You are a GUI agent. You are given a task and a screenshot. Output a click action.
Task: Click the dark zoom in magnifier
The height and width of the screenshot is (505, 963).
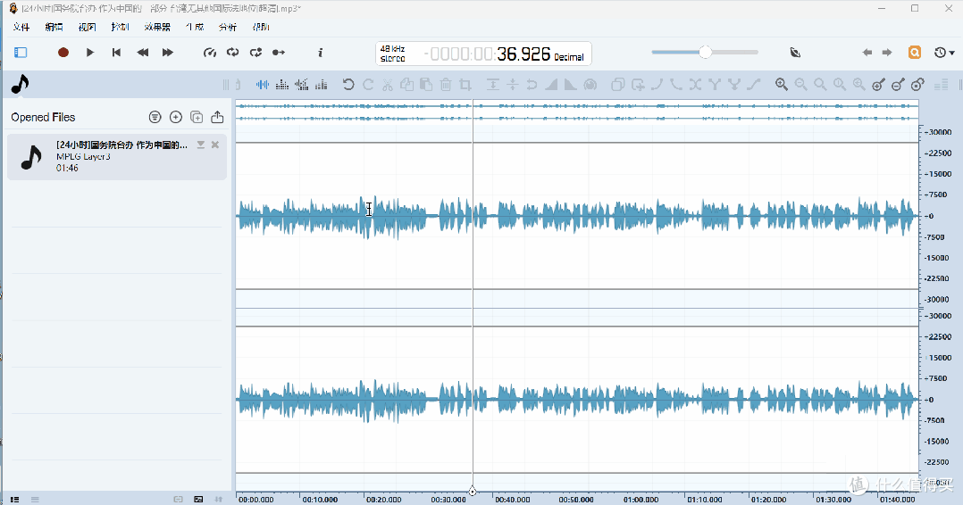coord(781,85)
